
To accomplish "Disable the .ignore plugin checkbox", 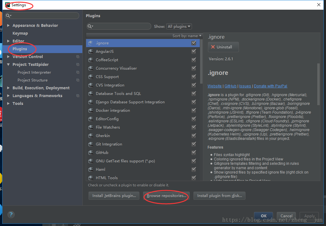I will [x=194, y=43].
